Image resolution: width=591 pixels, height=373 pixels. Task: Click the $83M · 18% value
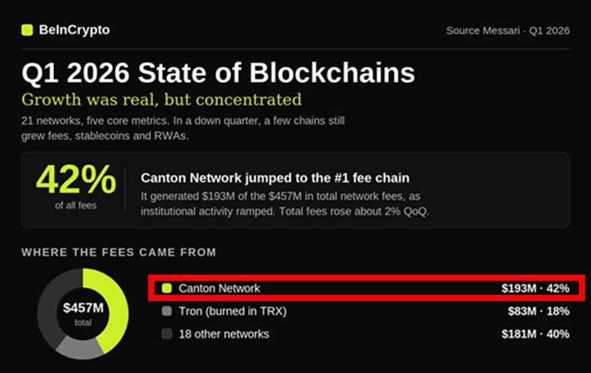tap(538, 311)
